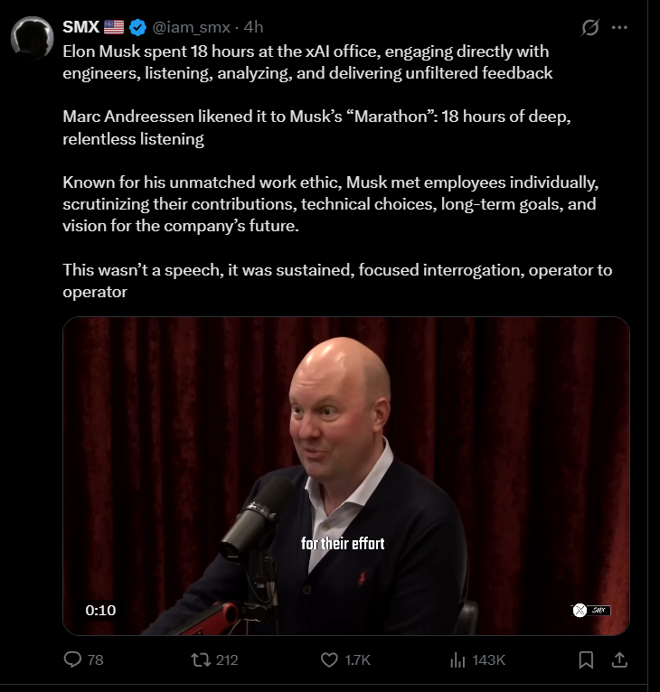Open the views analytics bar-chart icon
Viewport: 660px width, 692px height.
point(457,660)
